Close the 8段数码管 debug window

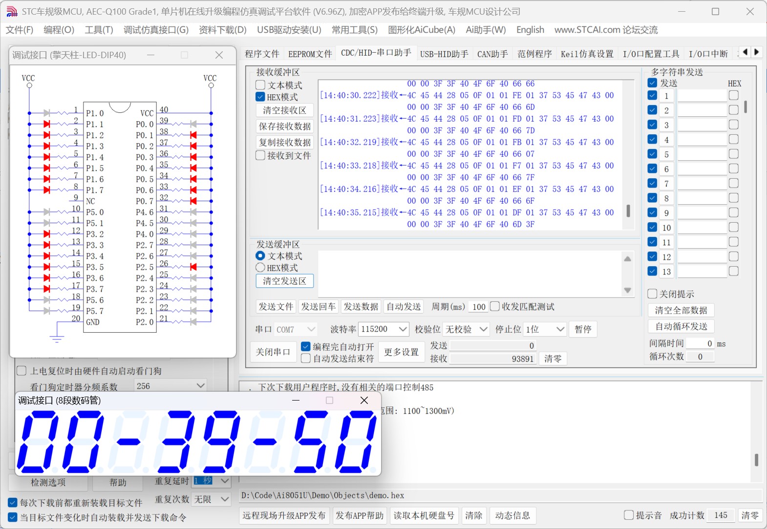pos(364,401)
